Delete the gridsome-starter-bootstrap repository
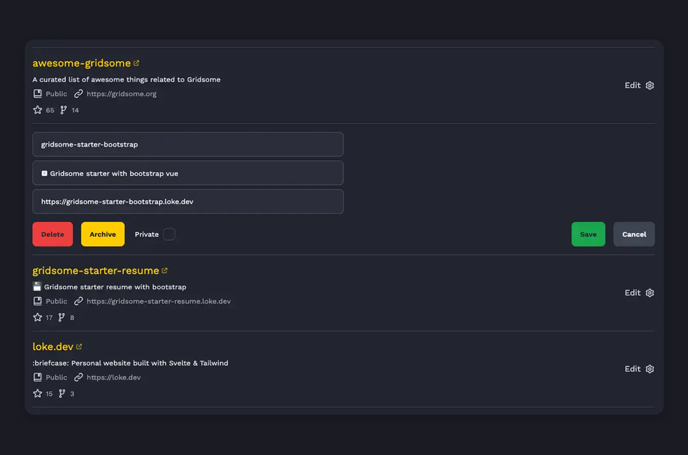 tap(53, 234)
